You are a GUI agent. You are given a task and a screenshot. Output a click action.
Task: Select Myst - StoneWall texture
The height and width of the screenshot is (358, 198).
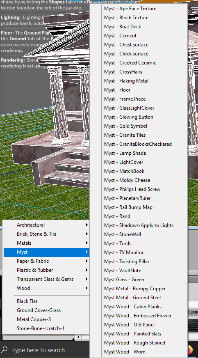point(139,234)
